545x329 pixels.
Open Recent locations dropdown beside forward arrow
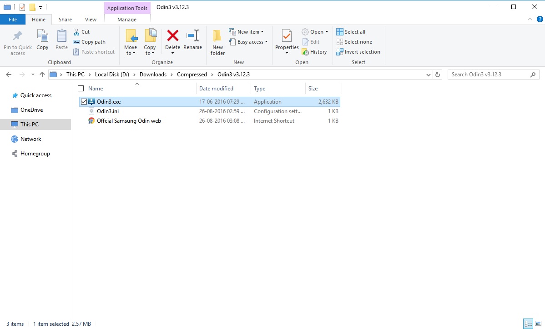point(33,75)
